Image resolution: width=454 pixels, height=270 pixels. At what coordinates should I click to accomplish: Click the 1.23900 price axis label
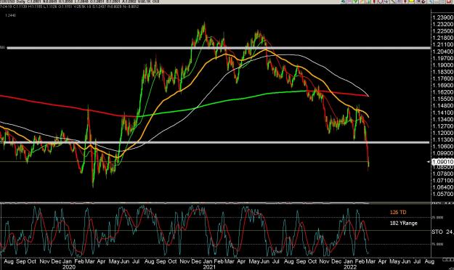(x=442, y=17)
